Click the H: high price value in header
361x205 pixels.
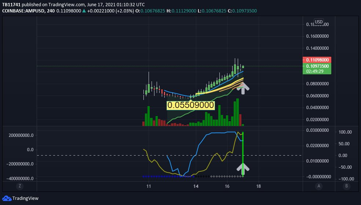(184, 11)
